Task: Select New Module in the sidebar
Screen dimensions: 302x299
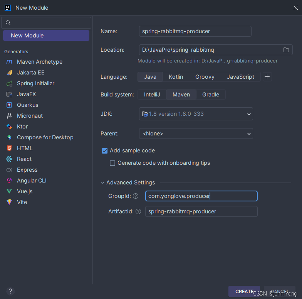Action: tap(46, 35)
